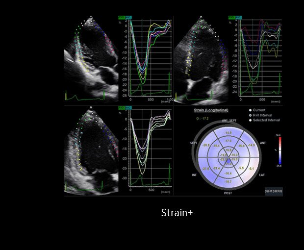Select the -19.7 posterior bull's-eye segment
Image resolution: width=304 pixels, height=250 pixels.
[x=228, y=182]
